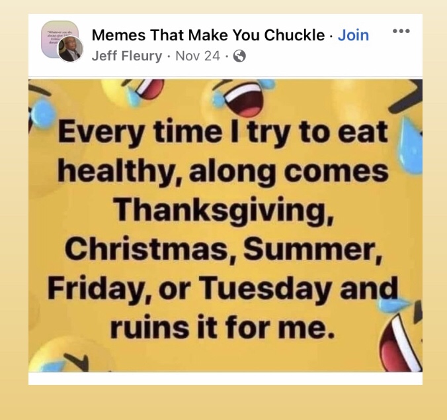Click the word Thanksgiving in the meme
The image size is (447, 420).
[222, 211]
